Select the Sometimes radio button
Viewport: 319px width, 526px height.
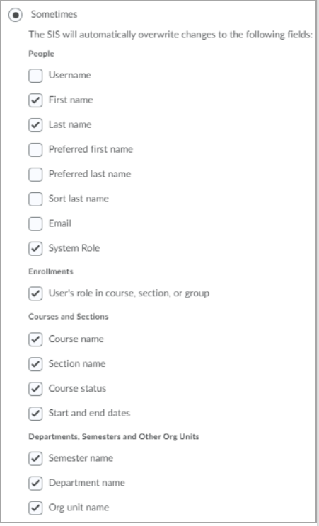tap(16, 15)
